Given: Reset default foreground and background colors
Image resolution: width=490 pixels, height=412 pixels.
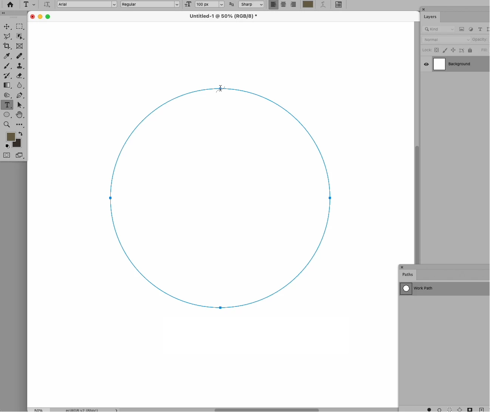Looking at the screenshot, I should pyautogui.click(x=8, y=146).
